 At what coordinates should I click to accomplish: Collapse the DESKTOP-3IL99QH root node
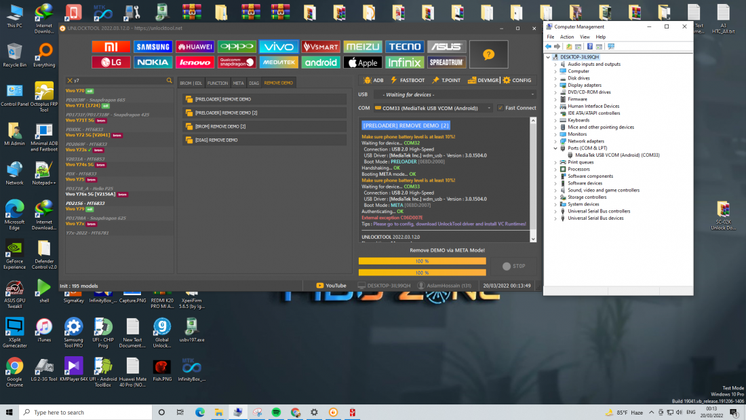548,57
